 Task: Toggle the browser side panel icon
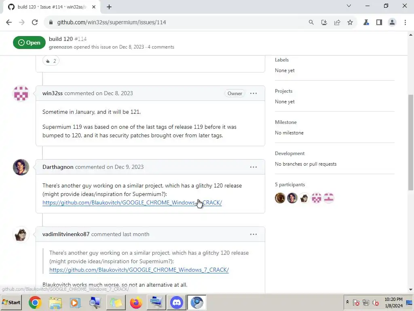(x=379, y=22)
